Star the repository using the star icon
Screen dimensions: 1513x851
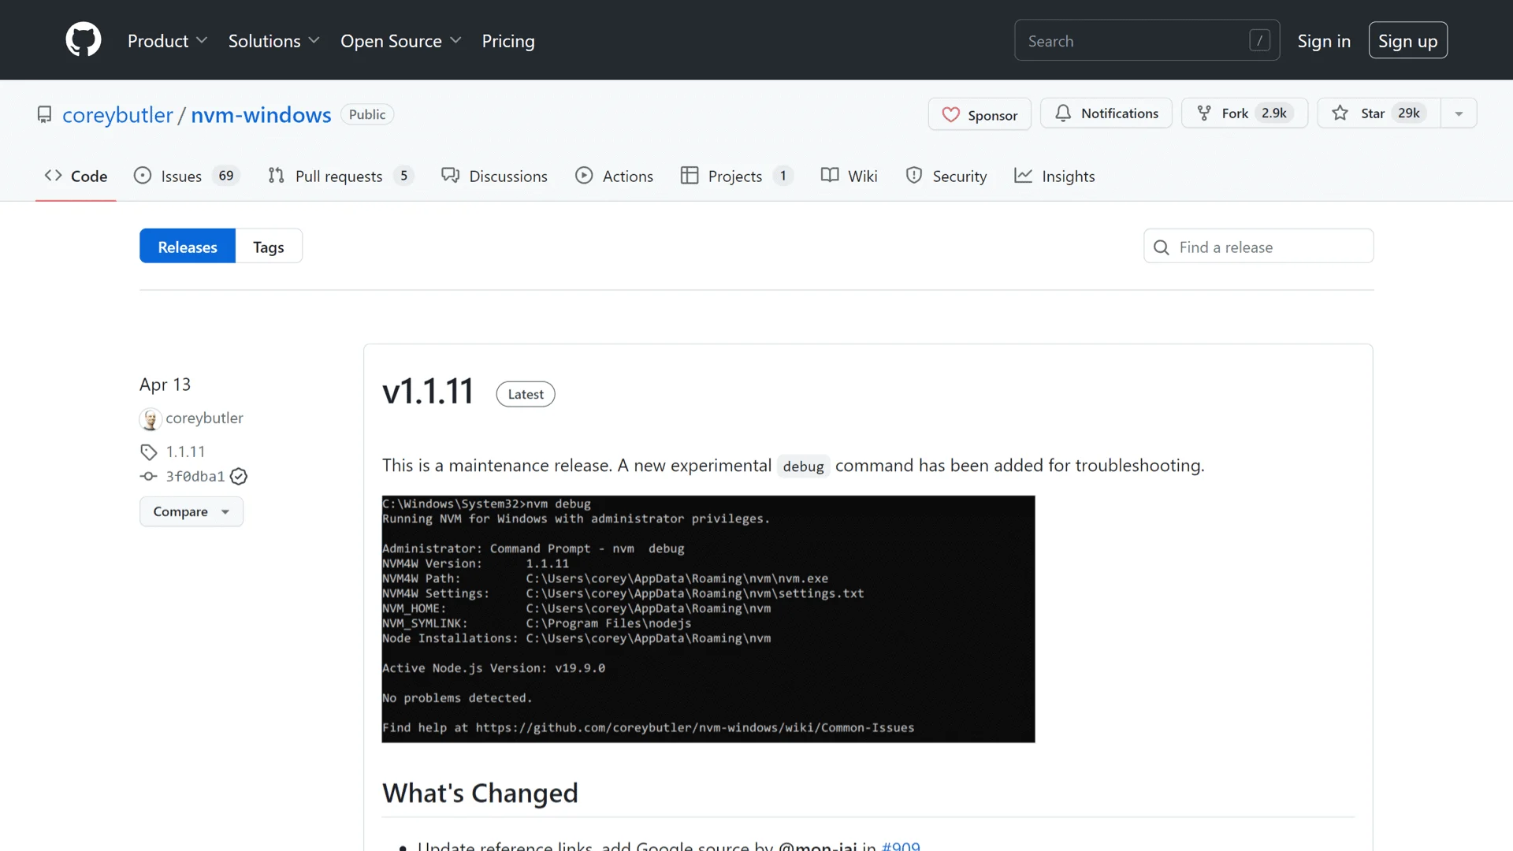(x=1339, y=113)
